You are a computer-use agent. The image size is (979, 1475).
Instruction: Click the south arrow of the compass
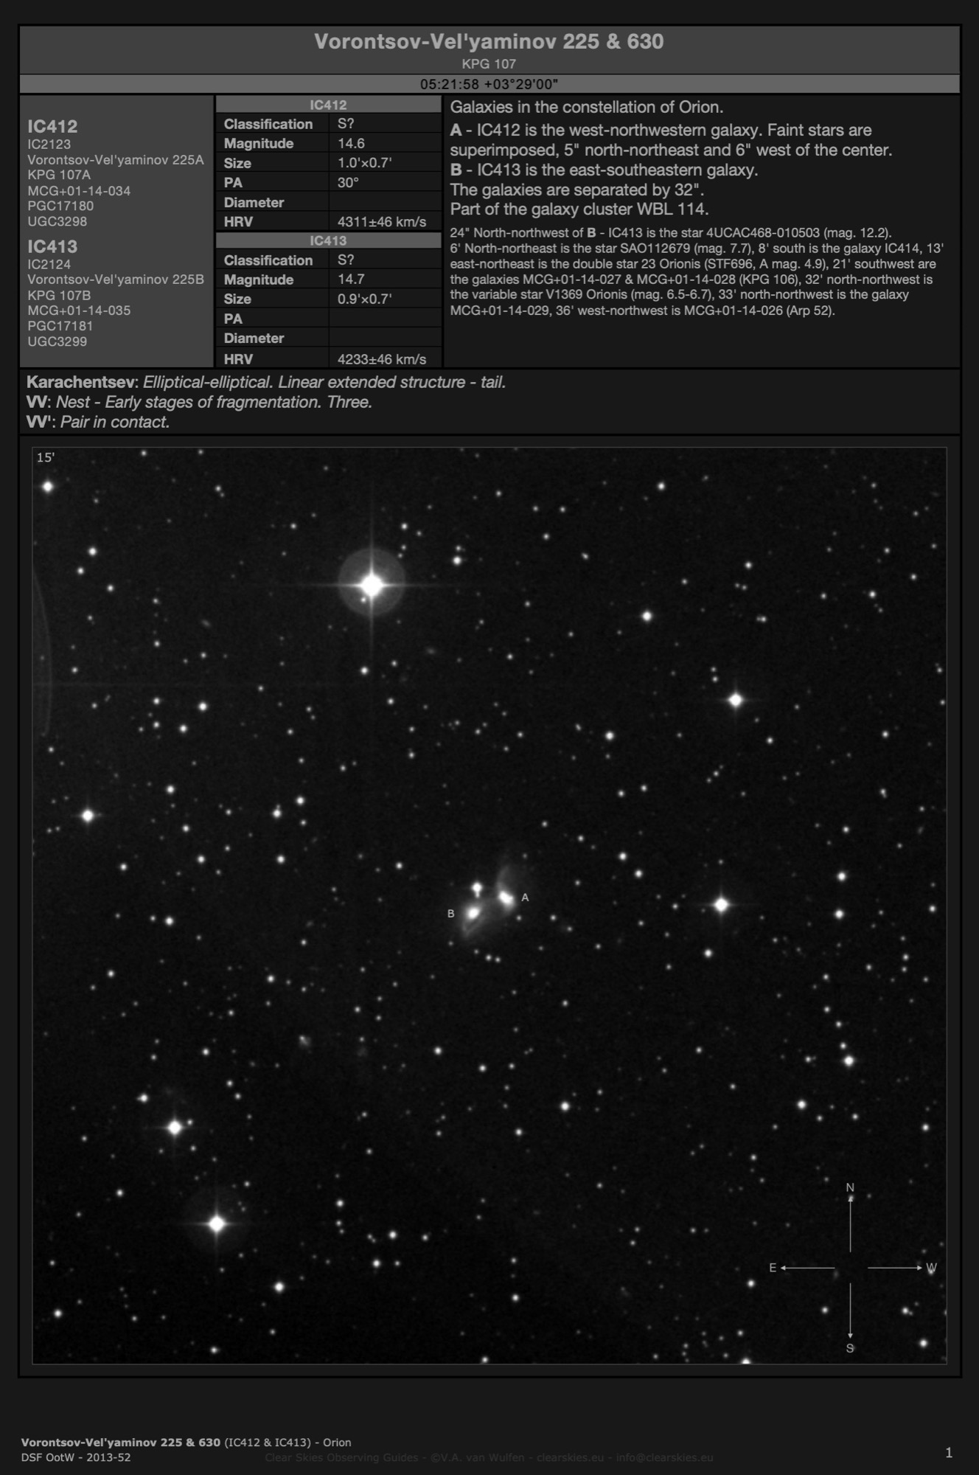(850, 1311)
